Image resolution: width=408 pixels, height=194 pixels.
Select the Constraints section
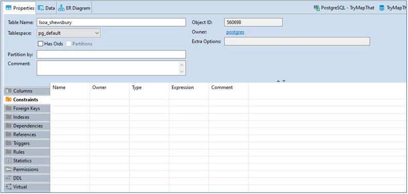27,100
